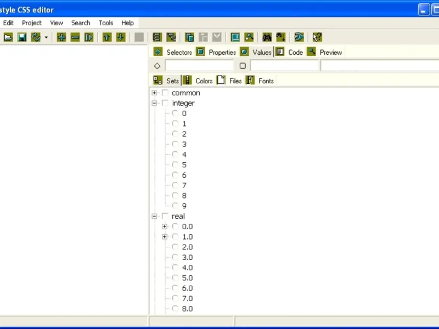Select the radio button for integer 0
Image resolution: width=439 pixels, height=329 pixels.
[175, 114]
